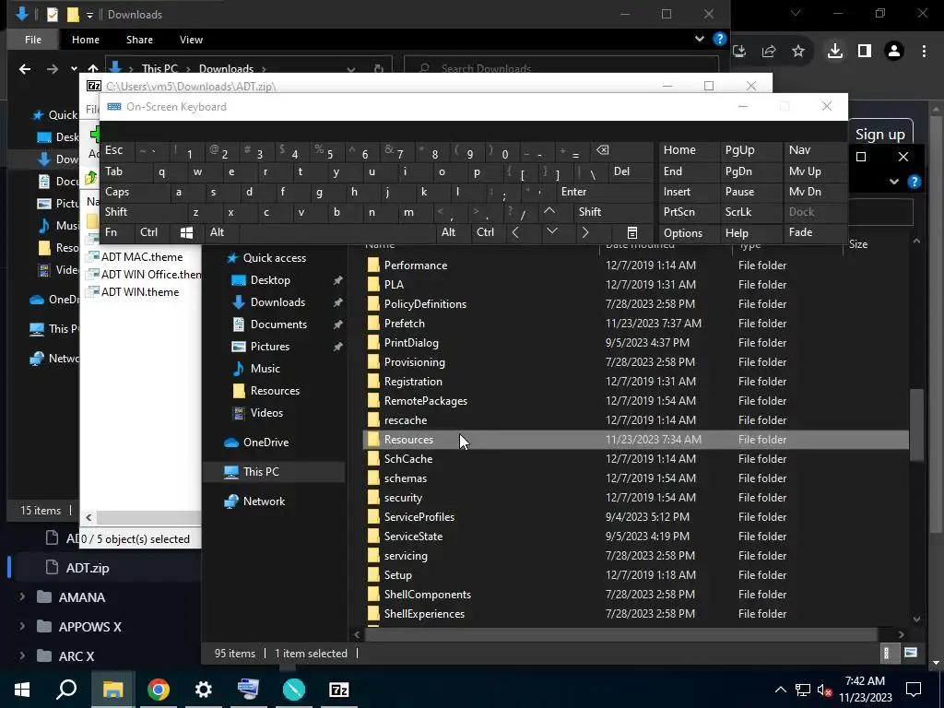
Task: Click the menu key on On-Screen Keyboard
Action: (632, 232)
